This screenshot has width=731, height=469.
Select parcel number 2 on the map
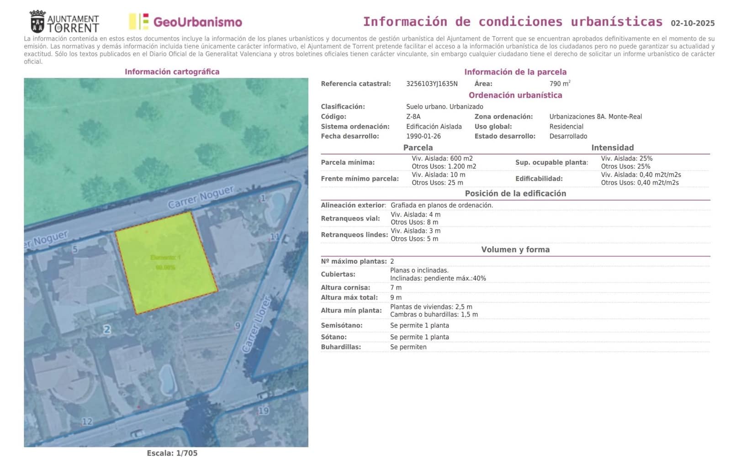107,328
